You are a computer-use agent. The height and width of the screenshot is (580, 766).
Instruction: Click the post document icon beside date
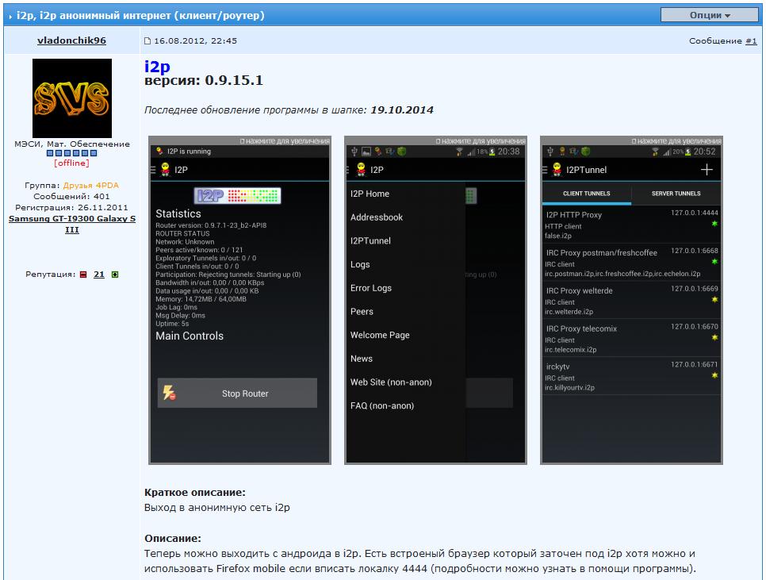[147, 41]
